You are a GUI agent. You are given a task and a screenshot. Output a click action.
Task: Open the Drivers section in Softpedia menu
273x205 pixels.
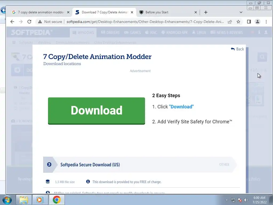click(x=110, y=33)
